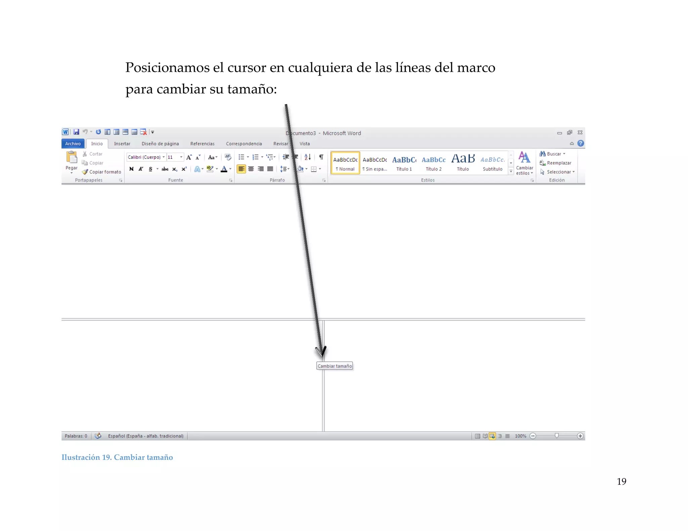Apply strikethrough formatting
The width and height of the screenshot is (688, 531).
[165, 169]
